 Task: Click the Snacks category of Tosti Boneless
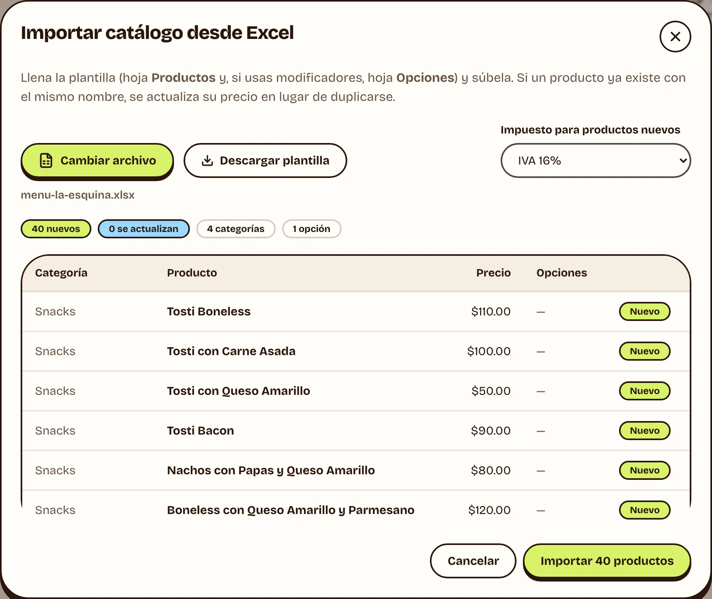(55, 311)
